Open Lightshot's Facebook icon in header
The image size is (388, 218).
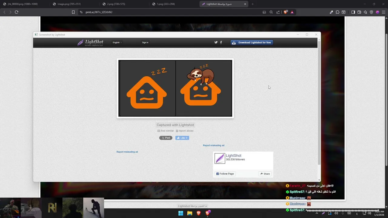point(221,42)
